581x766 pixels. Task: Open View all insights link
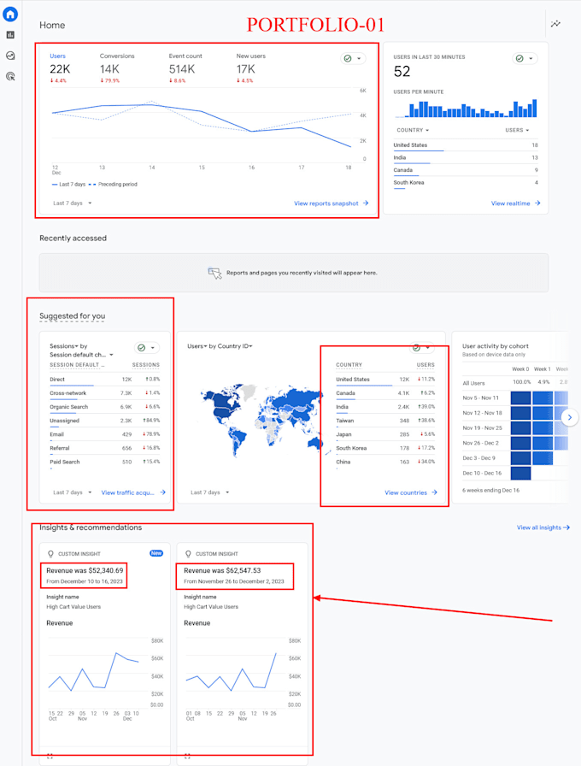point(543,527)
